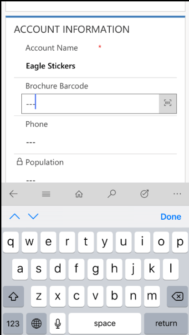Focus the Brochure Barcode text field
The height and width of the screenshot is (335, 189).
90,103
